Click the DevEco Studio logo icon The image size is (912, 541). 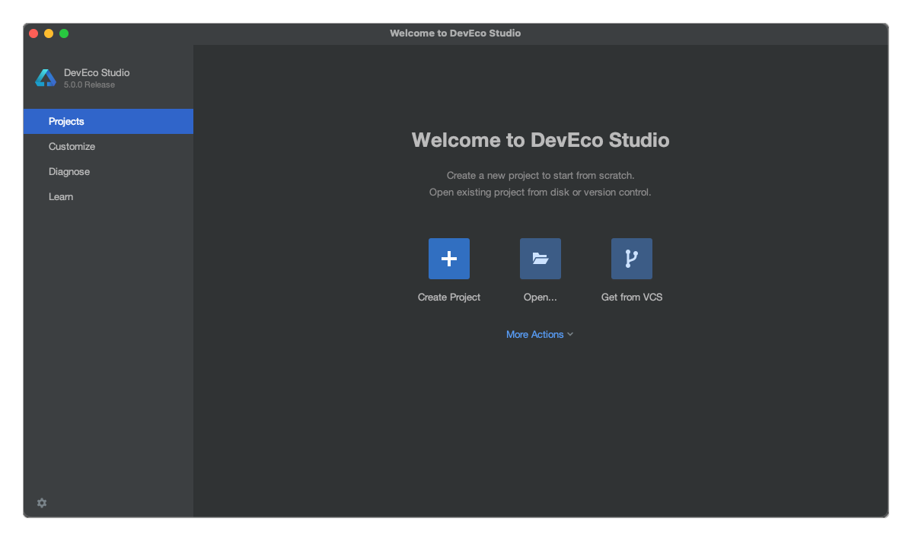pyautogui.click(x=46, y=78)
